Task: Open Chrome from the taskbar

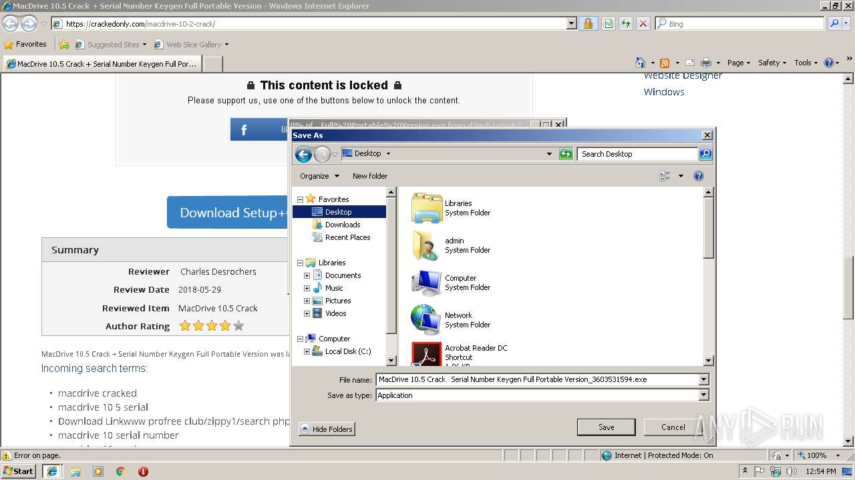Action: [x=120, y=471]
